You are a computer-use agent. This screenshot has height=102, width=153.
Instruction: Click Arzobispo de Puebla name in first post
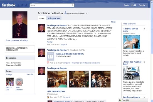coord(56,25)
